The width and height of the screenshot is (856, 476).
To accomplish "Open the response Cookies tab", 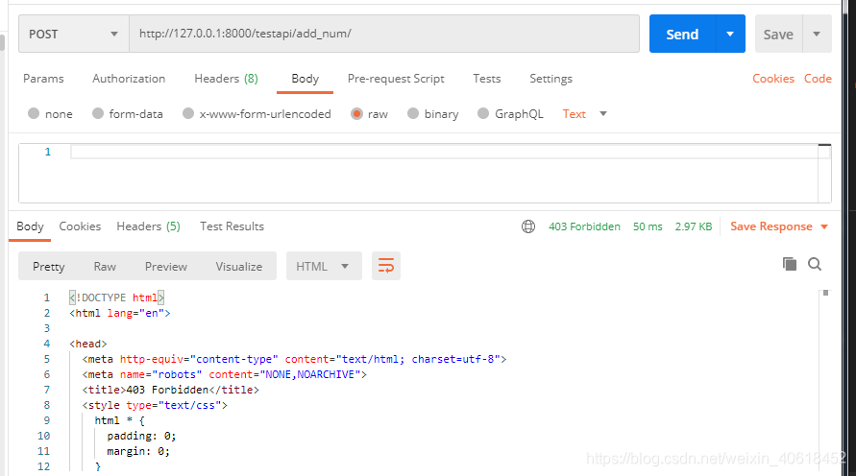I will [x=80, y=226].
